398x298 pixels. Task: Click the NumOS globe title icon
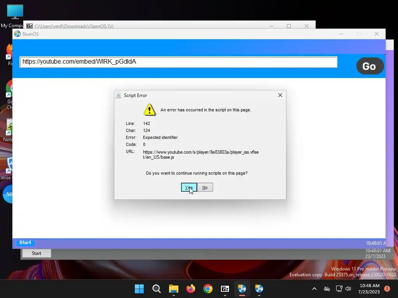[17, 34]
